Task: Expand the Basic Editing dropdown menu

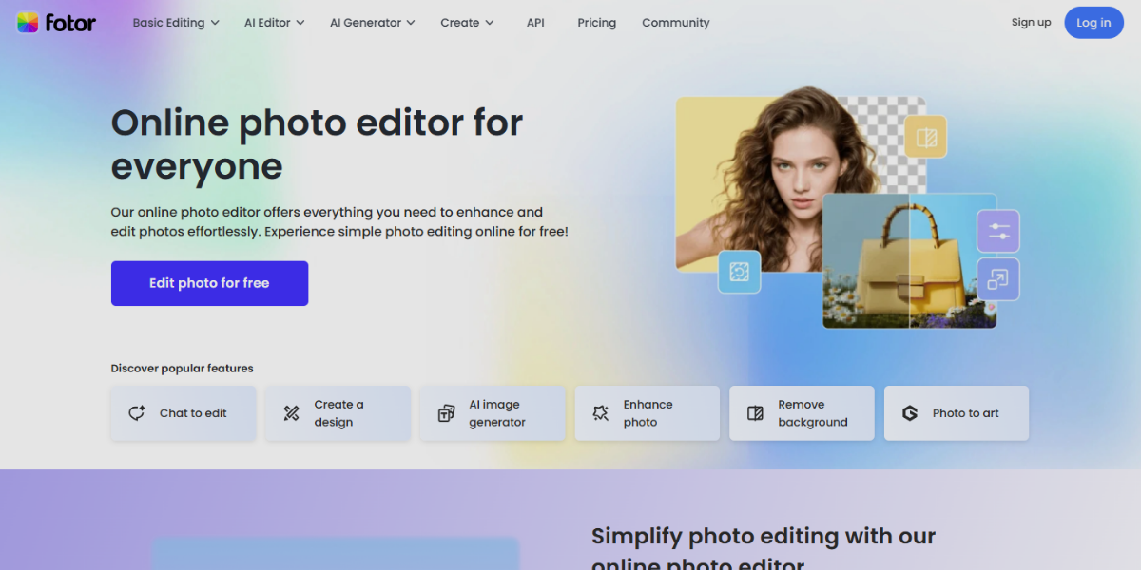Action: pyautogui.click(x=176, y=23)
